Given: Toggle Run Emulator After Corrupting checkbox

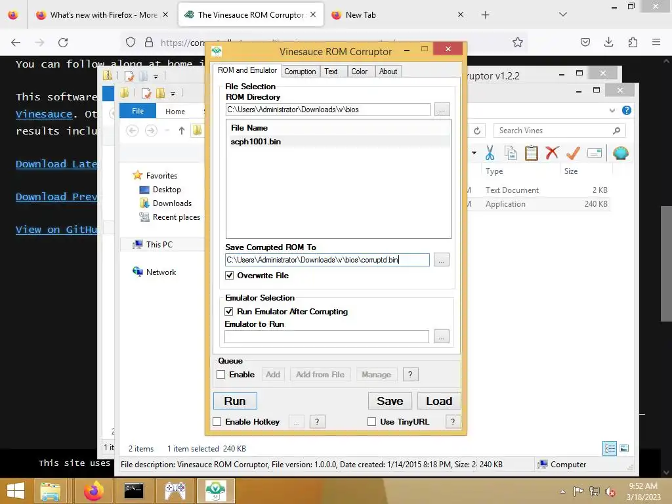Looking at the screenshot, I should (x=229, y=311).
